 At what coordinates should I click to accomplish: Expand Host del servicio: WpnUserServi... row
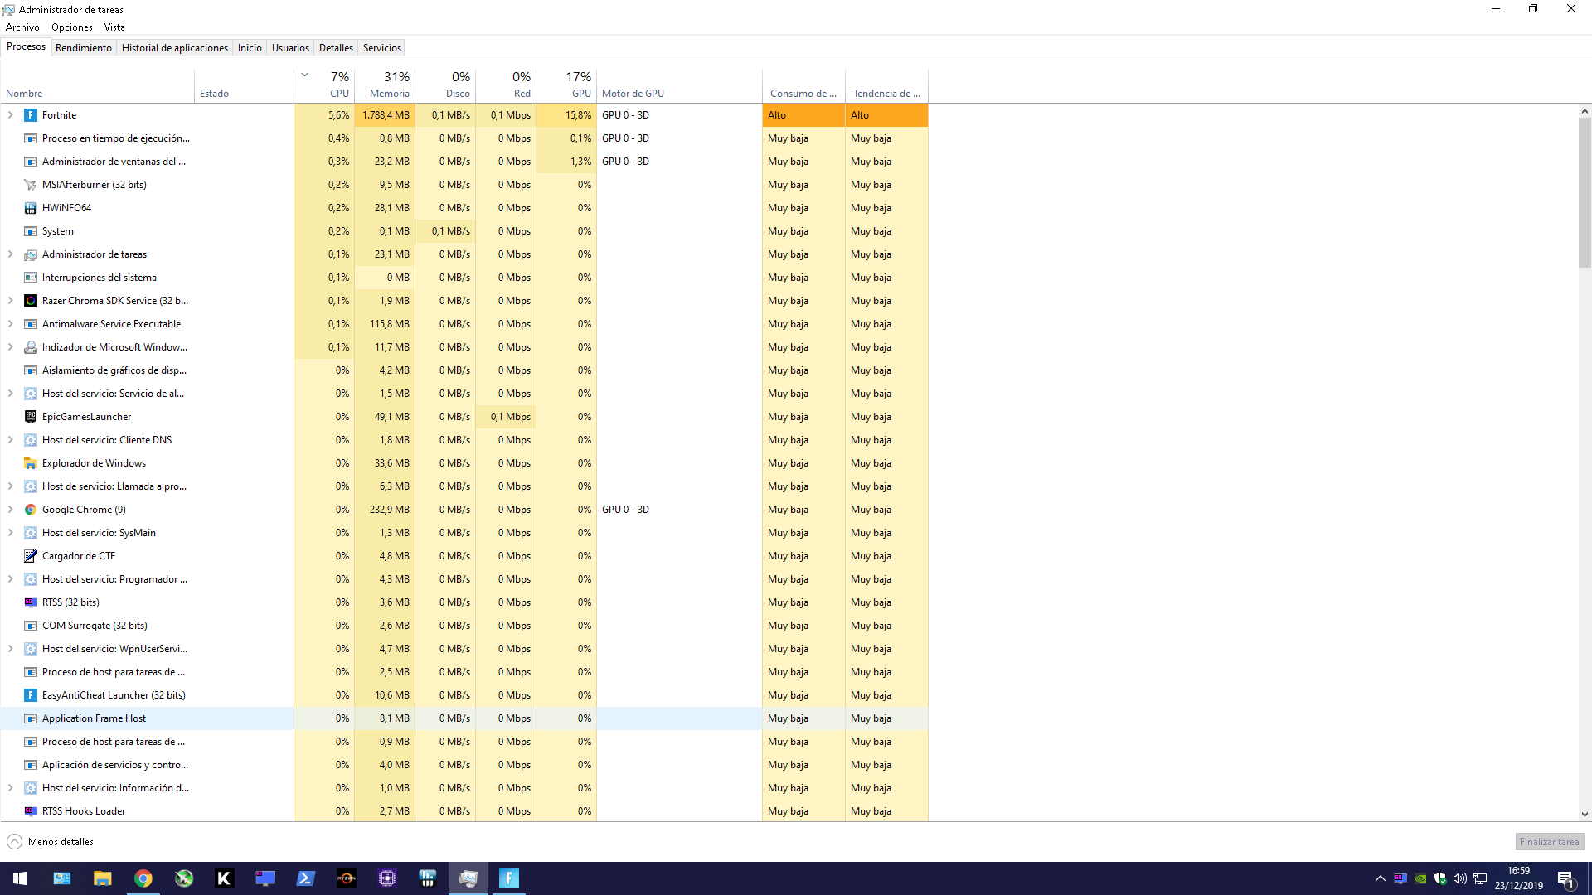pos(10,649)
